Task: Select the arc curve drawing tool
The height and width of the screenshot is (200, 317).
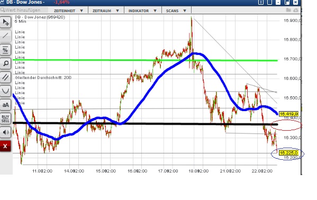Action: pyautogui.click(x=5, y=91)
